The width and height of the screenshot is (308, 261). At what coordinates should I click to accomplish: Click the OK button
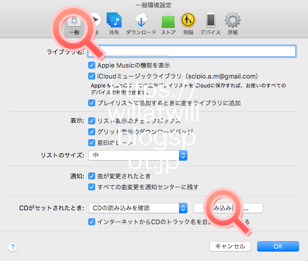click(278, 246)
